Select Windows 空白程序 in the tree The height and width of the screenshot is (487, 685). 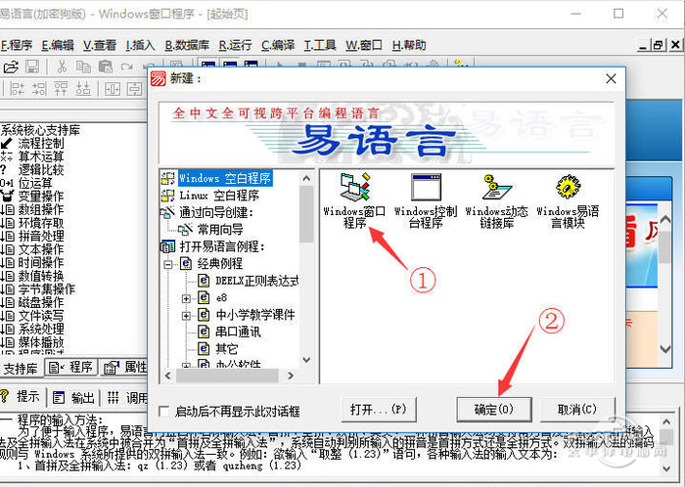(225, 178)
